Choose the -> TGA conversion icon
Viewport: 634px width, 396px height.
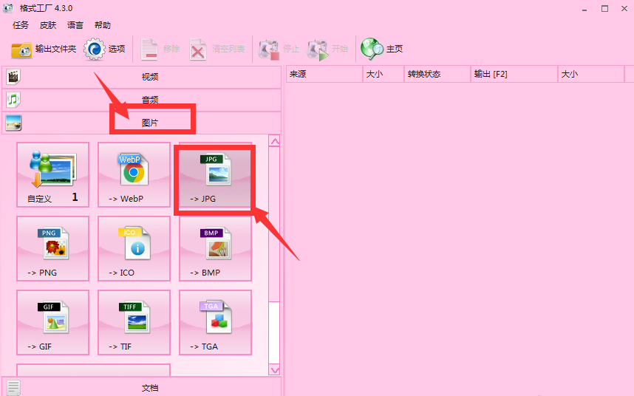(216, 322)
